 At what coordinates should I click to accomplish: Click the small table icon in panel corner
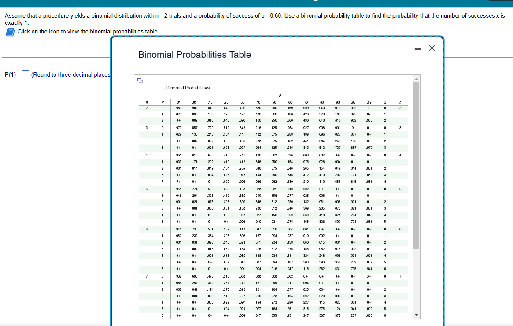click(140, 80)
